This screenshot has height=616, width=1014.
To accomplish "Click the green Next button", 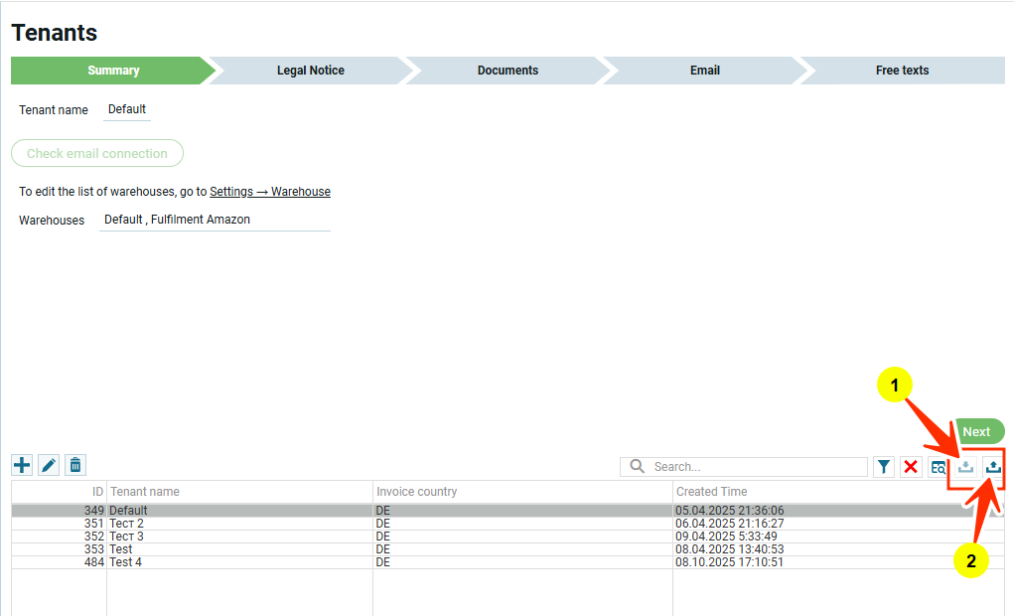I will (x=977, y=431).
